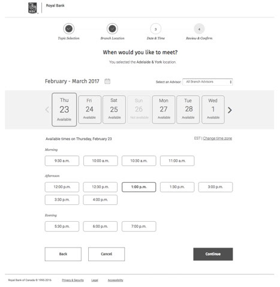Click step 3 Date & Time circle

(x=156, y=29)
